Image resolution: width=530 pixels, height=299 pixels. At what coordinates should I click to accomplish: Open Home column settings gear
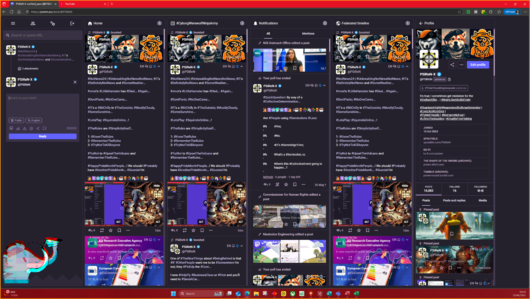coord(160,23)
